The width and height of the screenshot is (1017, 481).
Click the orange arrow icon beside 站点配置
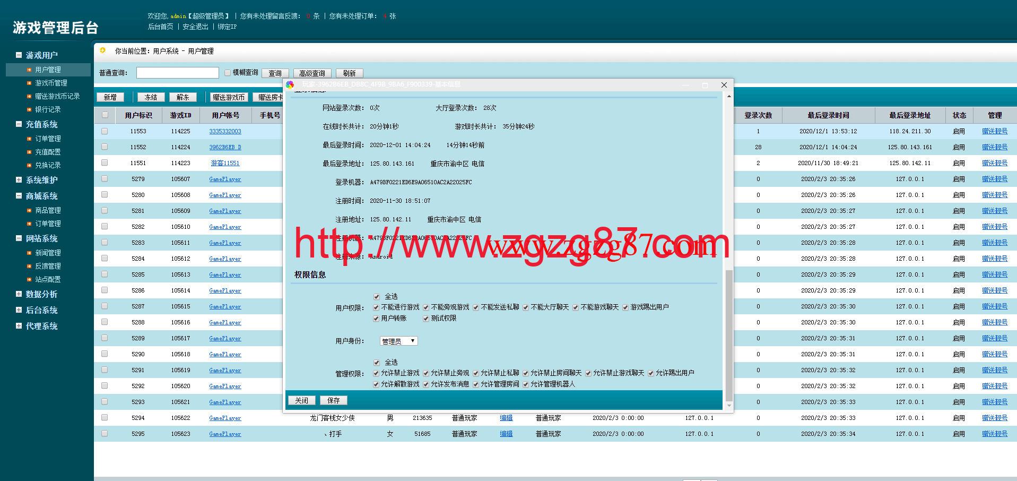point(29,280)
